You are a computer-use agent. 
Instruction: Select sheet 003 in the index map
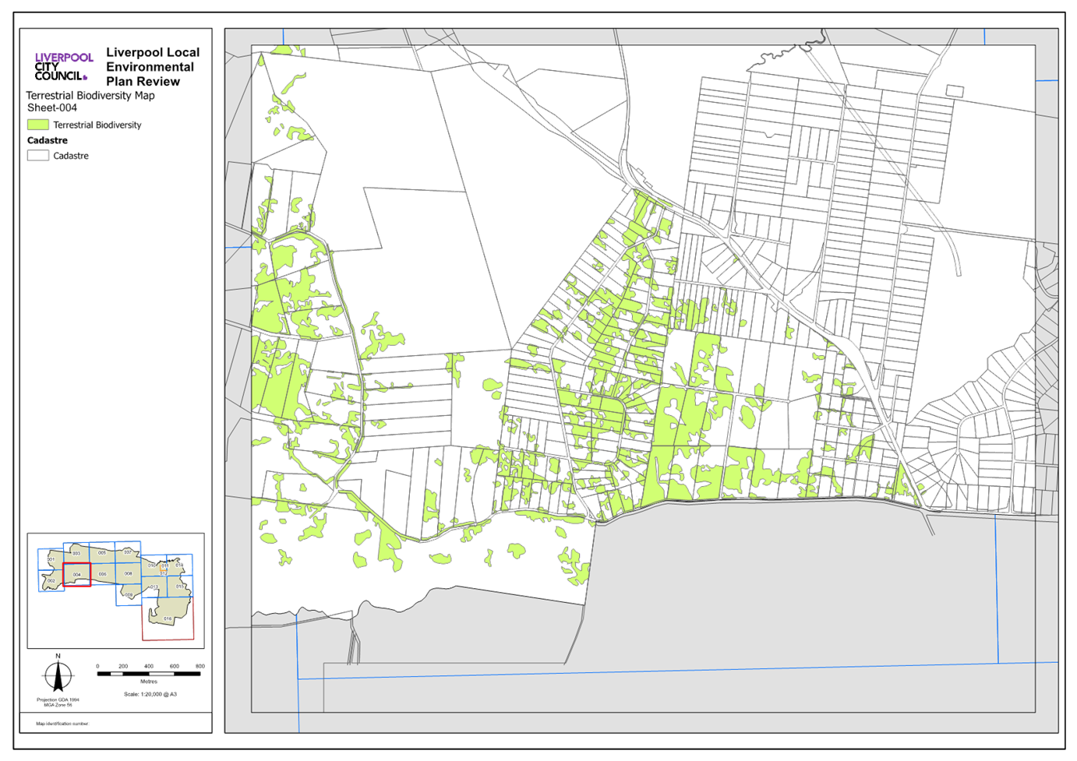pyautogui.click(x=76, y=553)
